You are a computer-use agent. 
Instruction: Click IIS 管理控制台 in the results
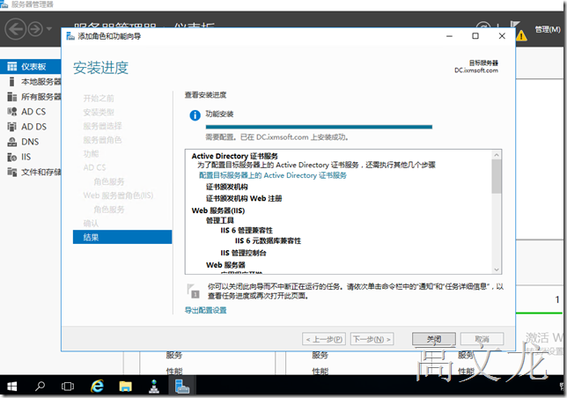click(x=243, y=253)
